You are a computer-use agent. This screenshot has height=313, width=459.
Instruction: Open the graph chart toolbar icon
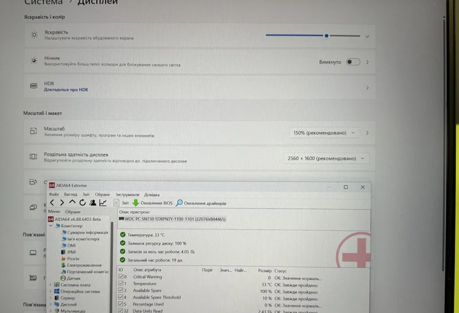pos(103,202)
